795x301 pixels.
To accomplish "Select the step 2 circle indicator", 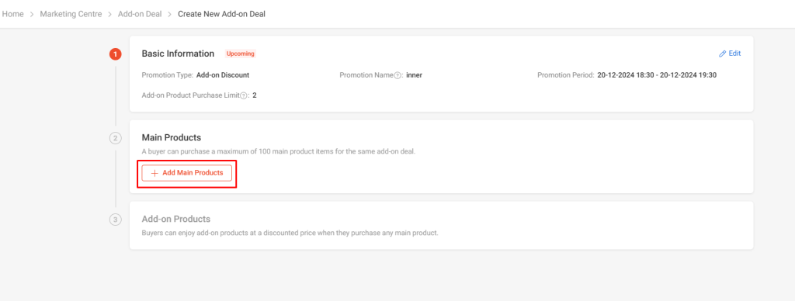I will coord(116,138).
